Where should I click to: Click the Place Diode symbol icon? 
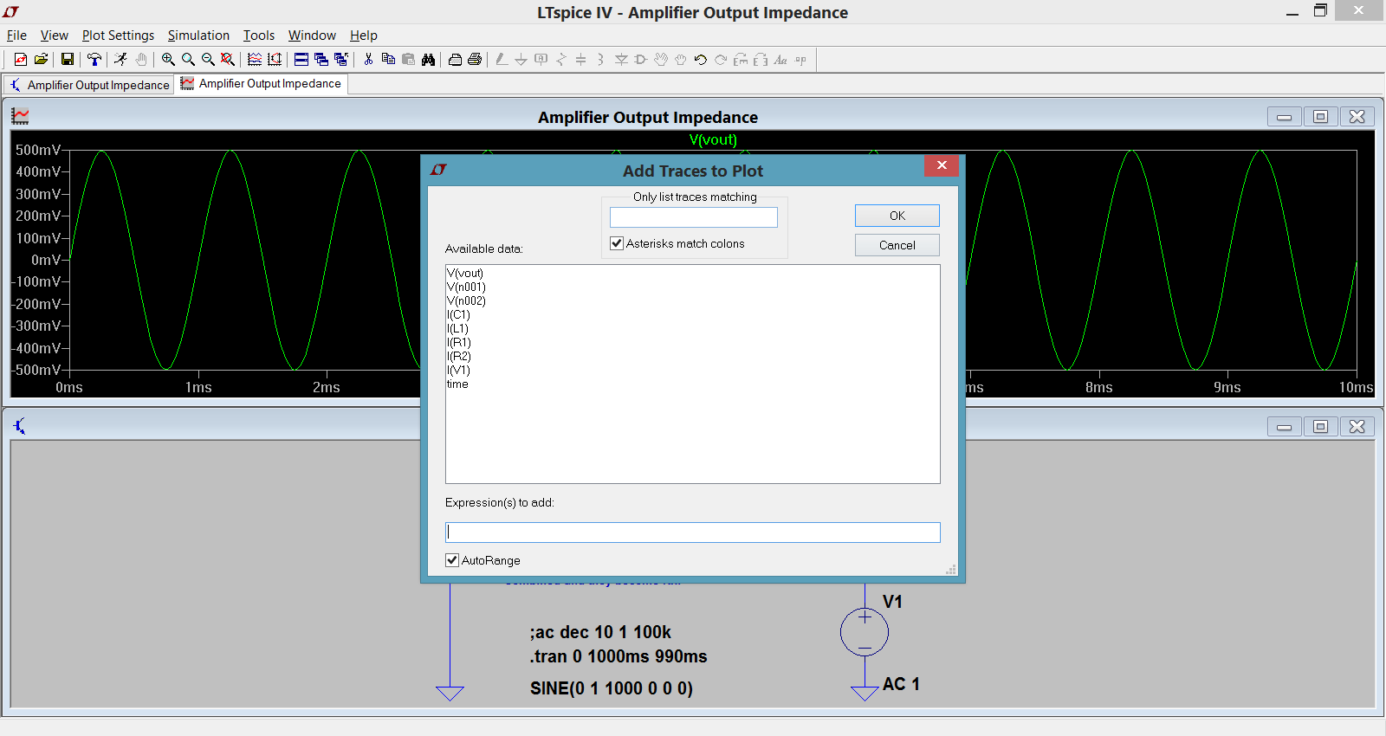point(621,60)
